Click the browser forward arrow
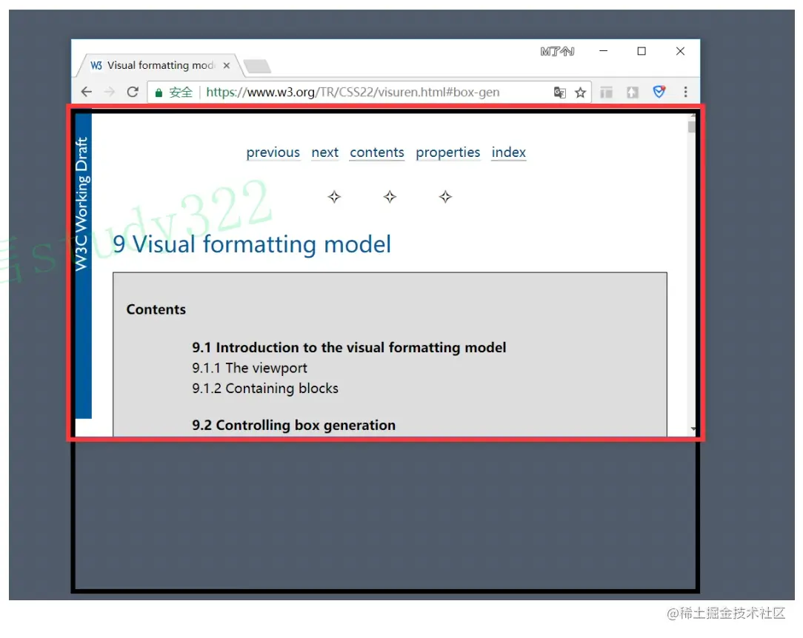Viewport: 803px width, 638px height. (x=110, y=92)
